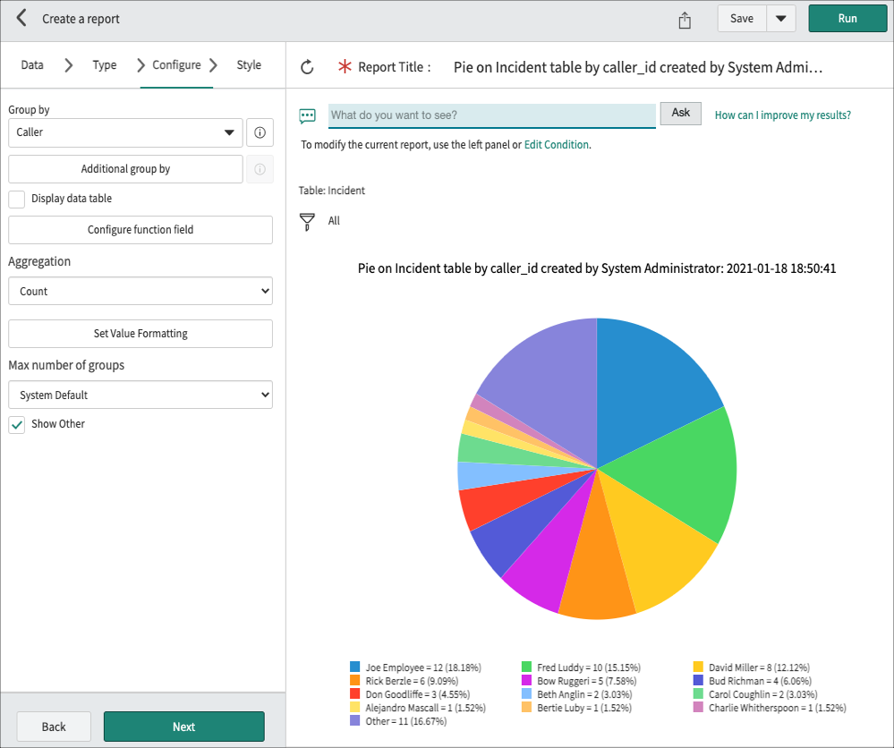The image size is (894, 748).
Task: Click the back arrow beside Create a report
Action: [20, 18]
